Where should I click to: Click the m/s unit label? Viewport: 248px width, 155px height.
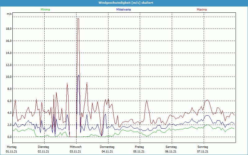9,14
